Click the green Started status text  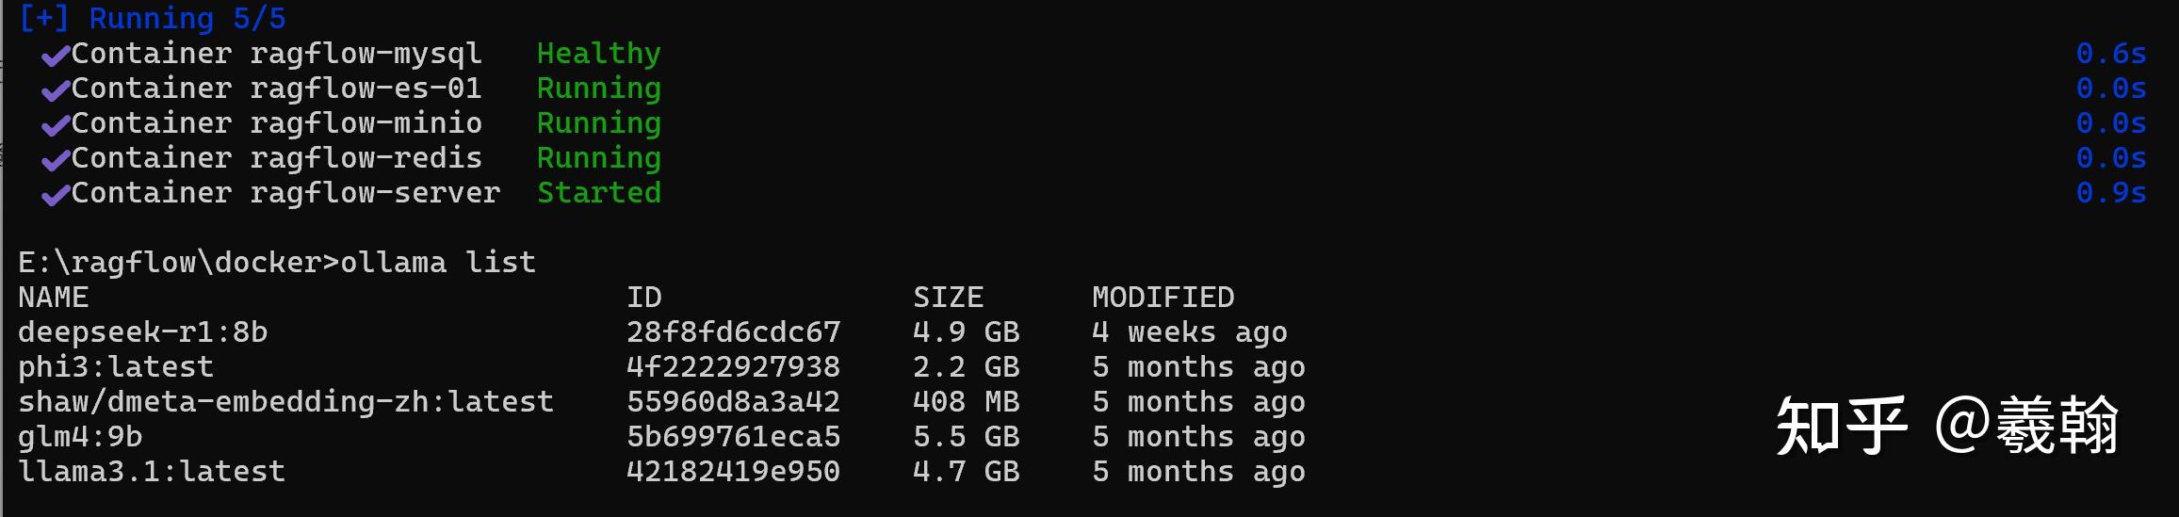(x=598, y=194)
